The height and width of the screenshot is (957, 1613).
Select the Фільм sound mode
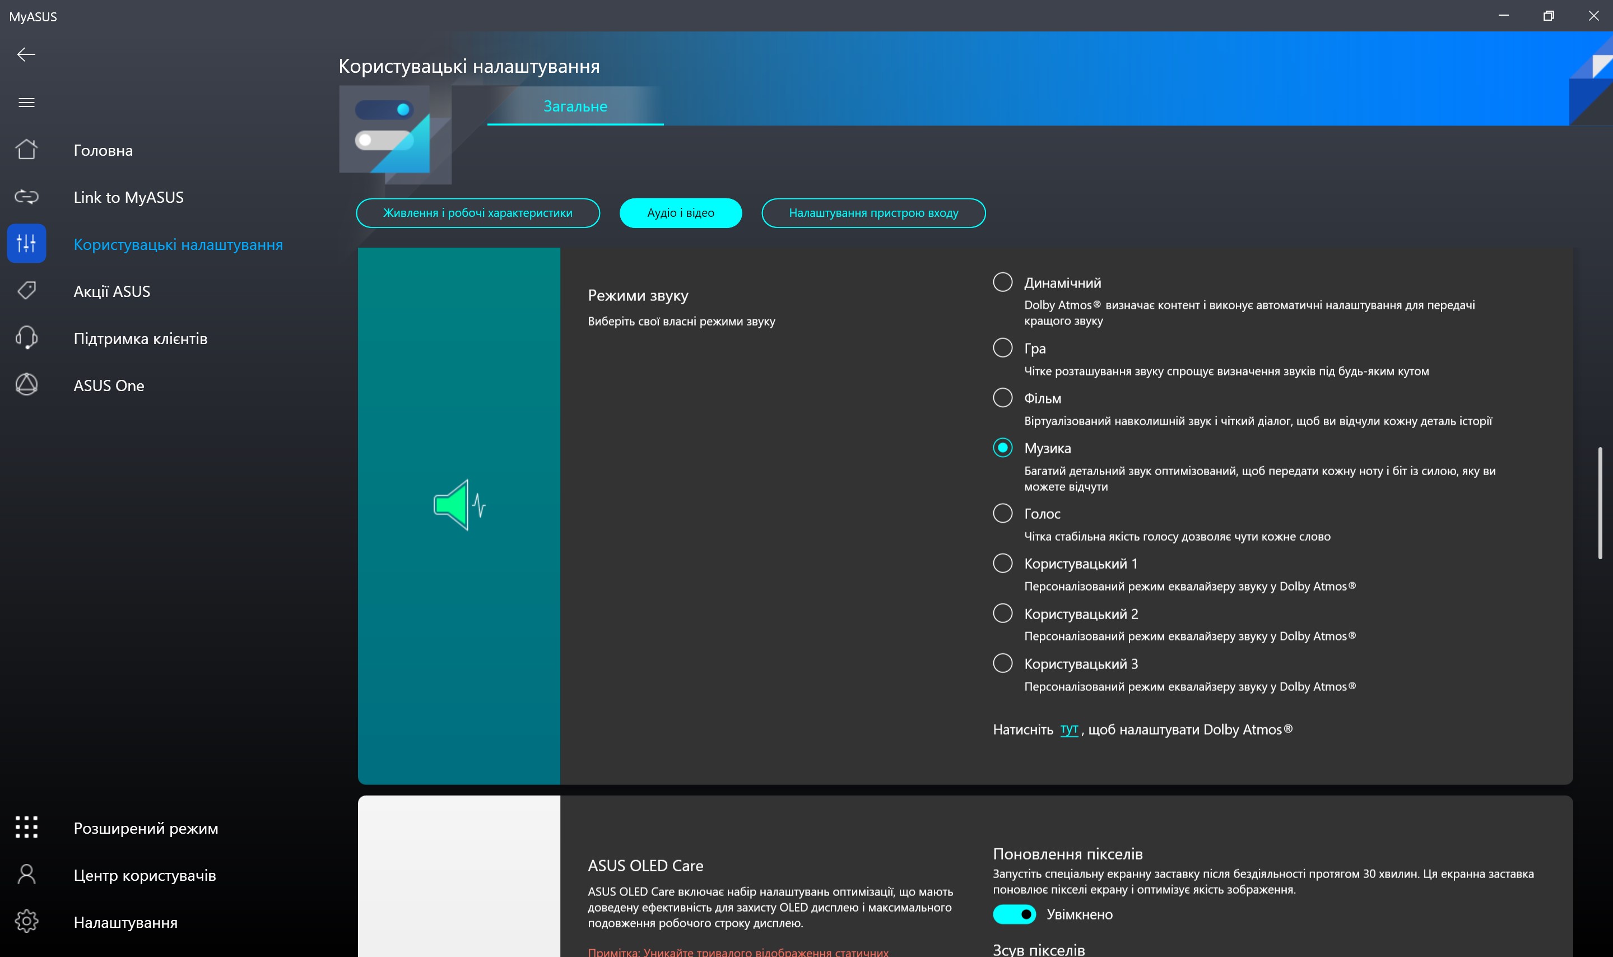coord(1002,397)
